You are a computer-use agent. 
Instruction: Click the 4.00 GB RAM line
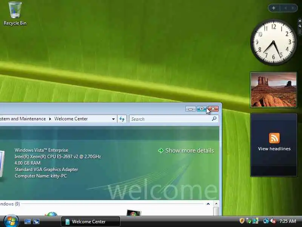point(28,163)
